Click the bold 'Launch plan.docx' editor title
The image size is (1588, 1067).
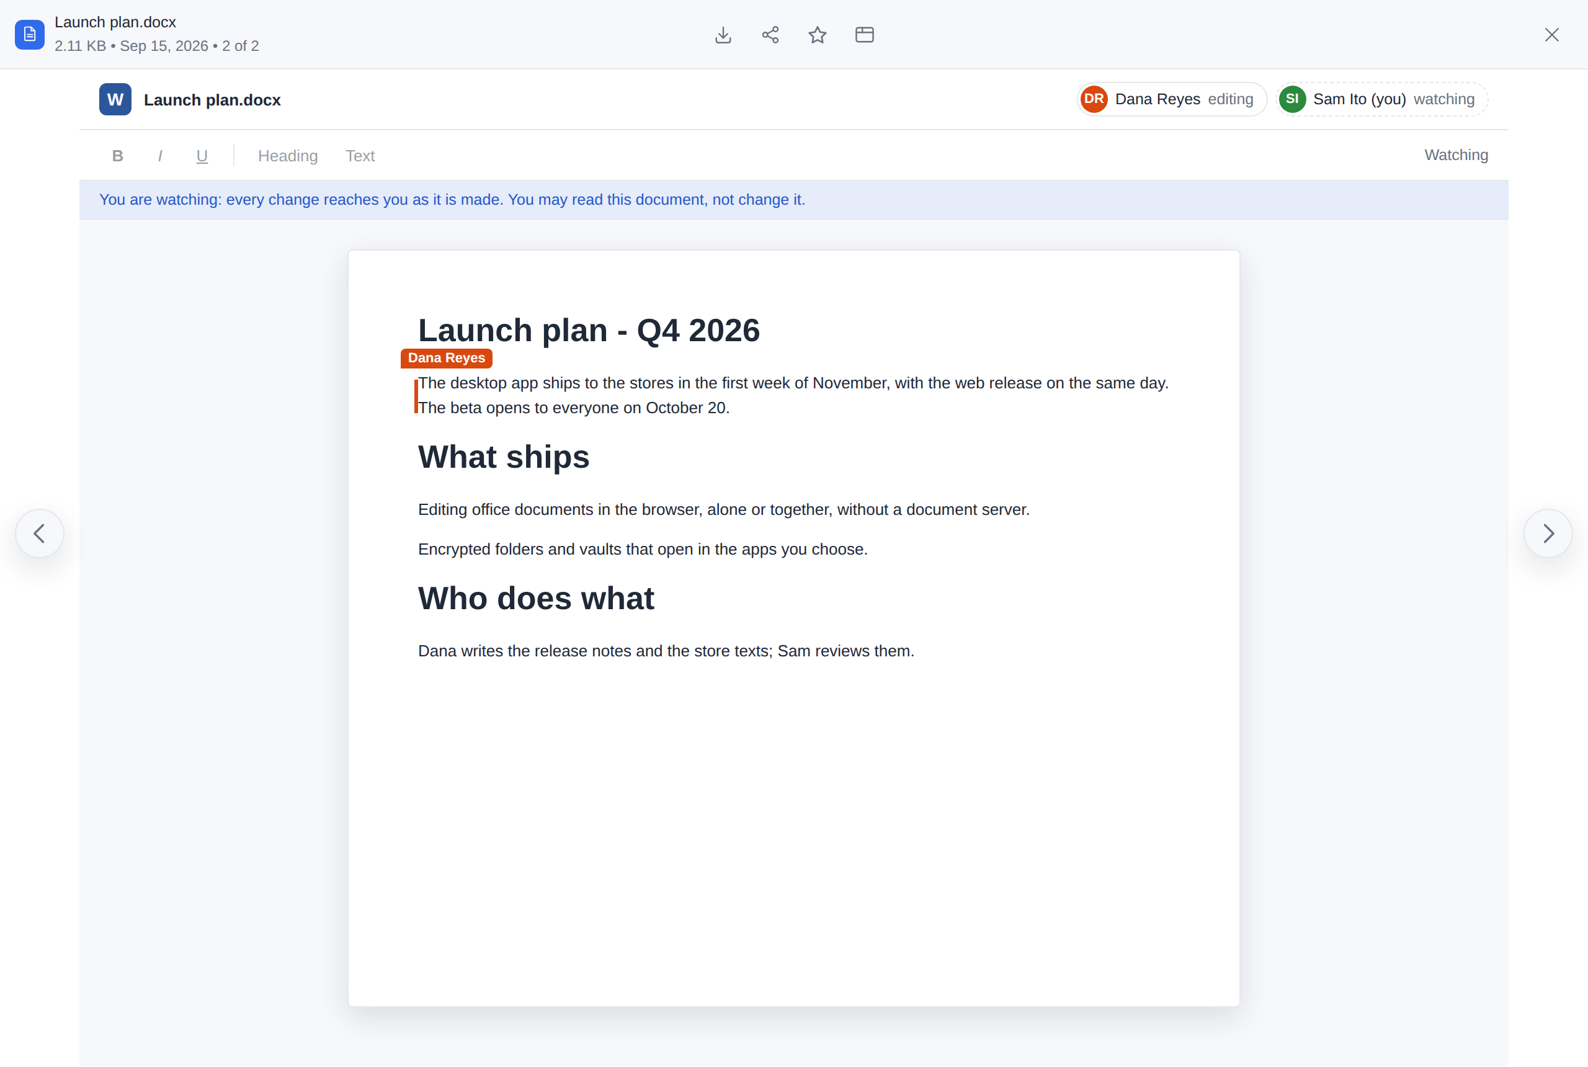(212, 100)
